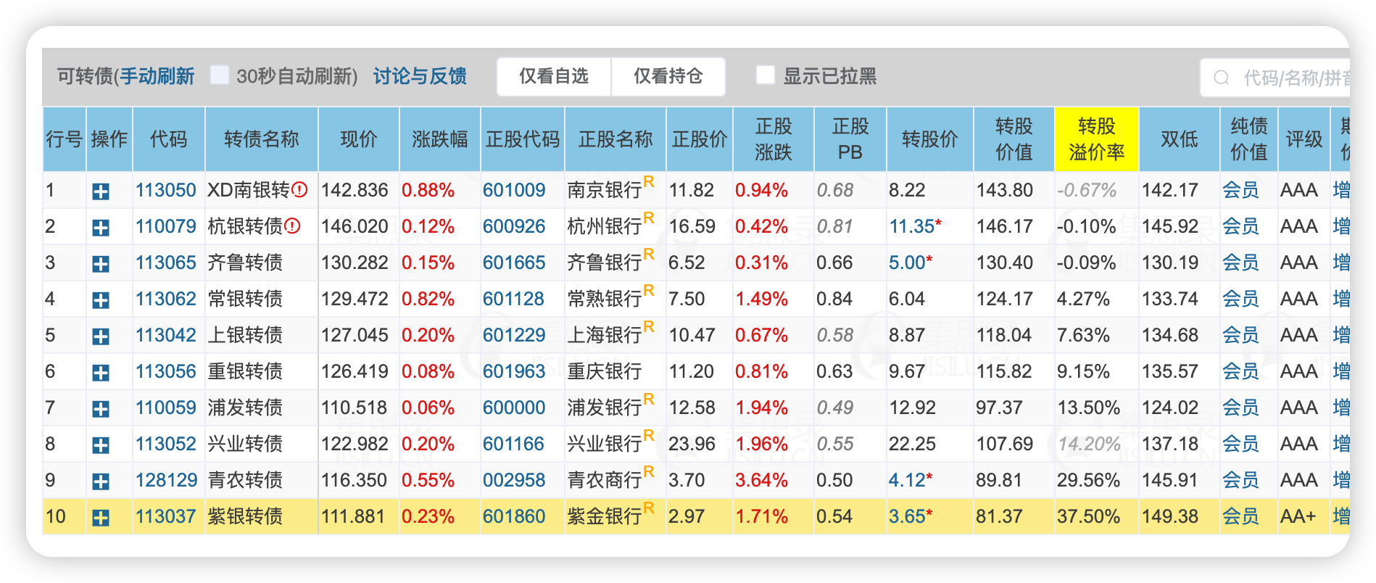The image size is (1376, 583).
Task: Sort by 涨跌幅 column header
Action: [440, 139]
